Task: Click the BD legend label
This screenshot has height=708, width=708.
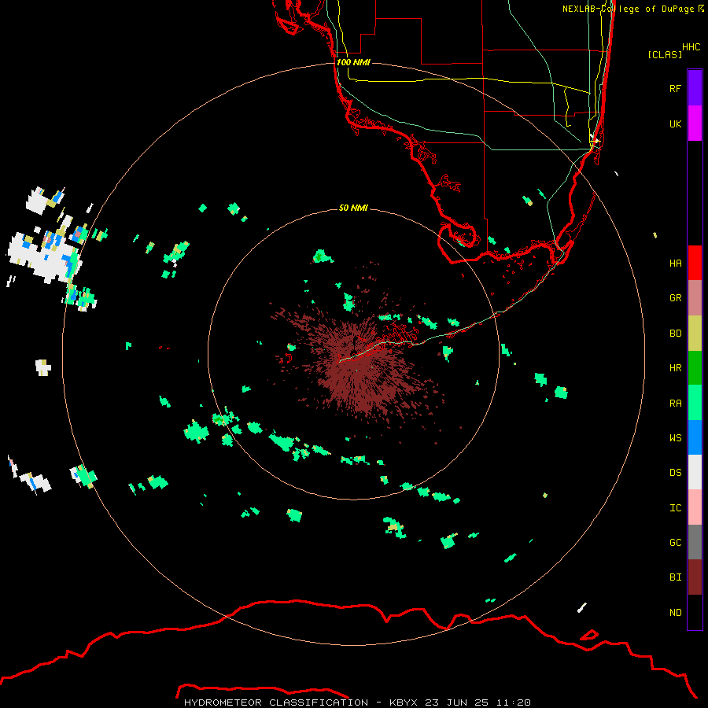Action: 675,334
